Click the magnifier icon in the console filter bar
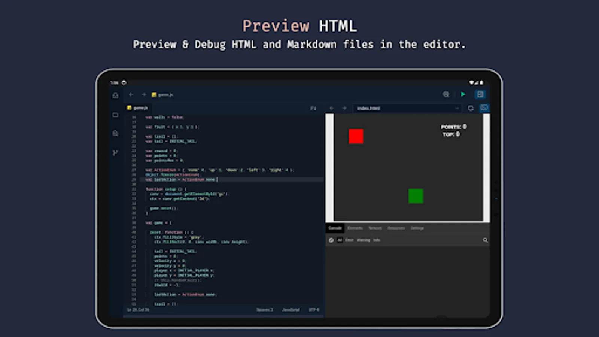This screenshot has width=599, height=337. coord(485,240)
